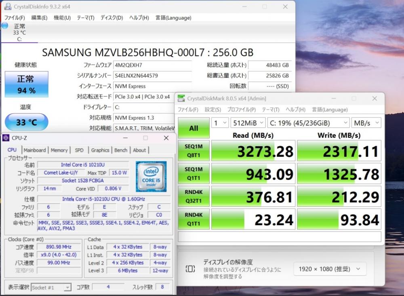The height and width of the screenshot is (296, 404).
Task: Click the display resolution icon in Settings
Action: point(190,269)
